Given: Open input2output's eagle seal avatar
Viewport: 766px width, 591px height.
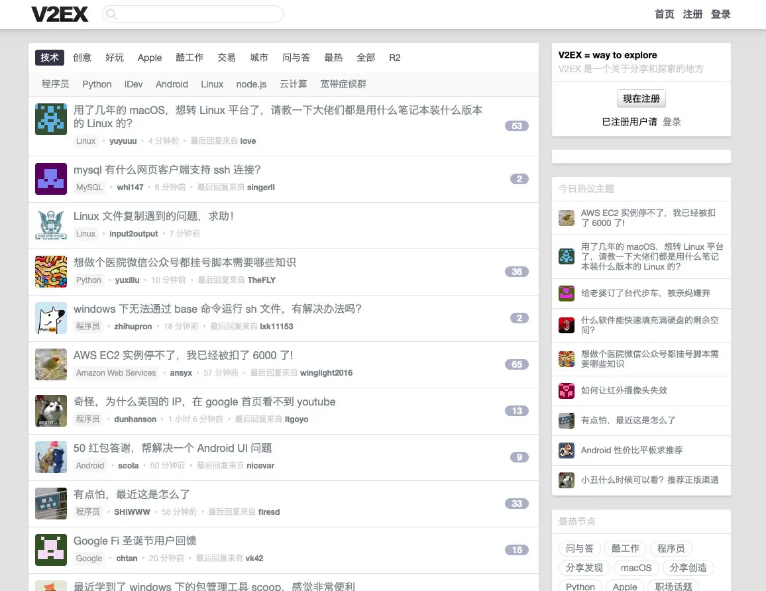Looking at the screenshot, I should click(51, 225).
